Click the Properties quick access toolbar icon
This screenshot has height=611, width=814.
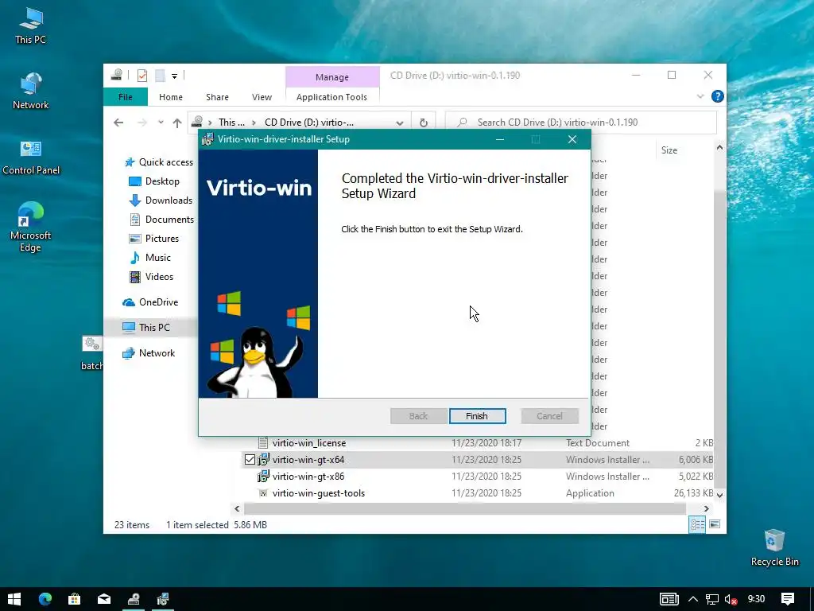tap(142, 76)
